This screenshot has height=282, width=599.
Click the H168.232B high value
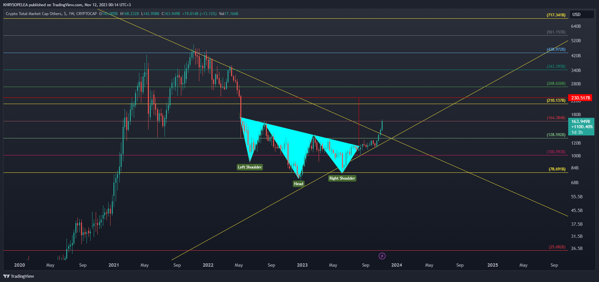click(130, 14)
